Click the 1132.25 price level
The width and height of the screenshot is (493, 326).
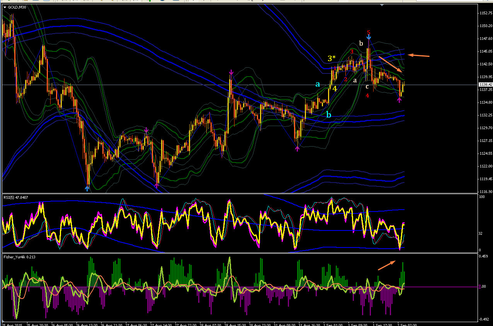pos(485,115)
